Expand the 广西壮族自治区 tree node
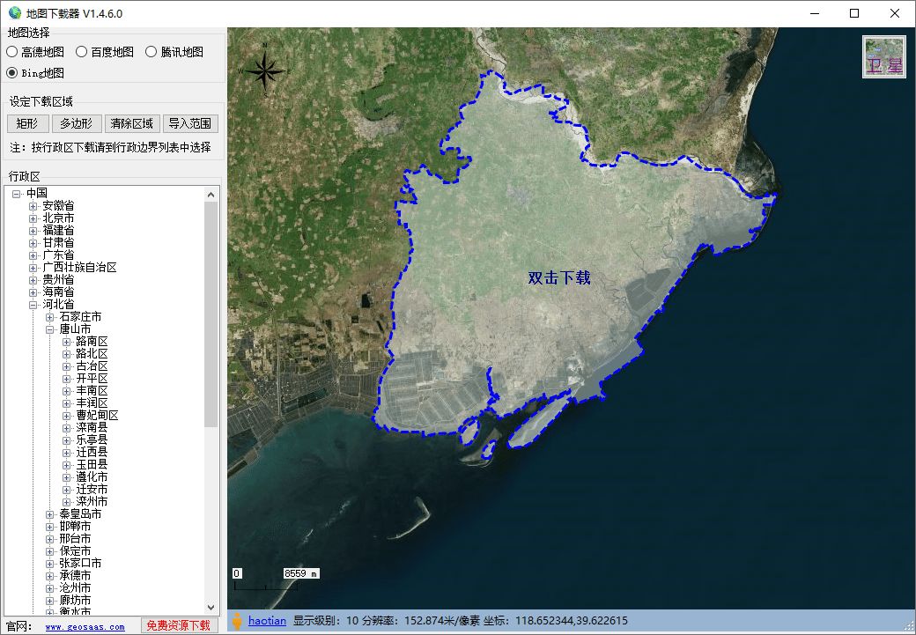 coord(33,268)
